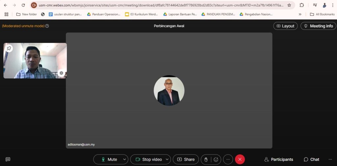Mute the microphone
Screen dimensions: 337x166
click(109, 159)
